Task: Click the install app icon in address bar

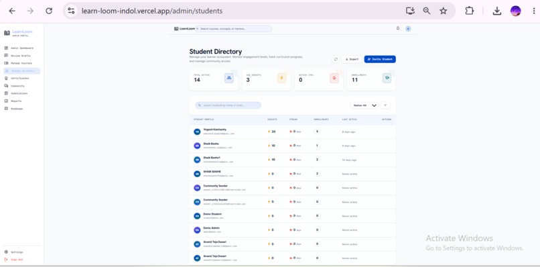Action: (410, 11)
